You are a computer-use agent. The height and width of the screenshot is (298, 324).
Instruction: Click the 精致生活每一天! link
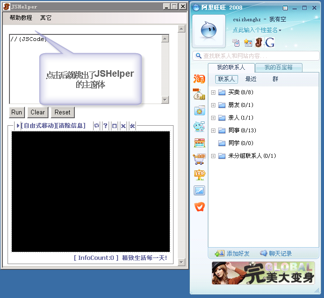[144, 258]
